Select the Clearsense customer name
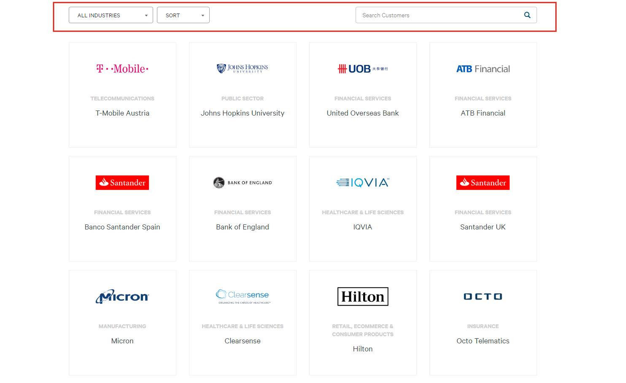Viewport: 626px width, 383px height. coord(243,341)
